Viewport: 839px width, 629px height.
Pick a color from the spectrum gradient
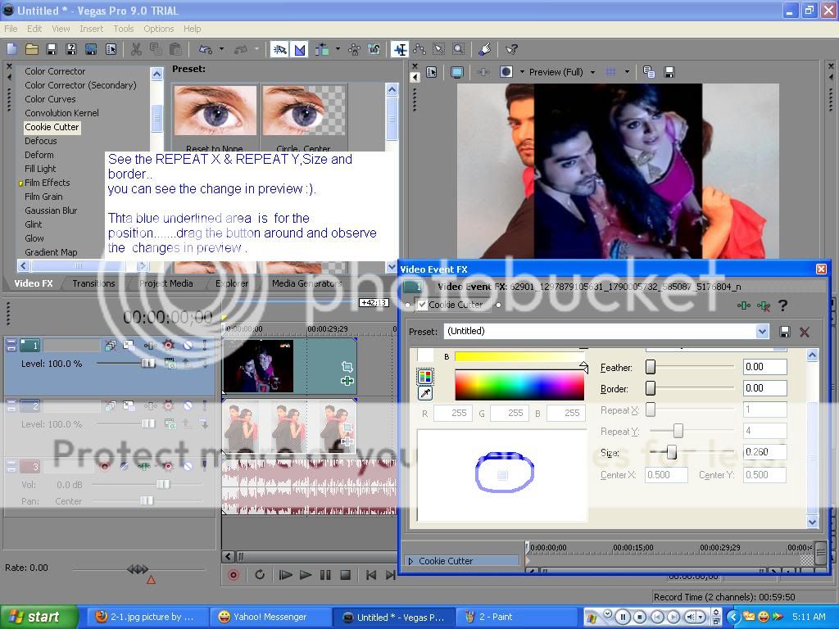click(x=519, y=385)
